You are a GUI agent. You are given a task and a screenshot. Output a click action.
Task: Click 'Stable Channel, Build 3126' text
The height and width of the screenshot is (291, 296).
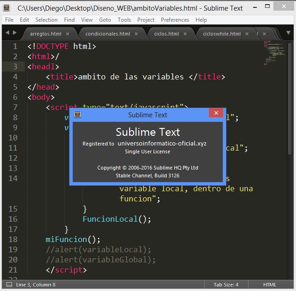tap(148, 176)
